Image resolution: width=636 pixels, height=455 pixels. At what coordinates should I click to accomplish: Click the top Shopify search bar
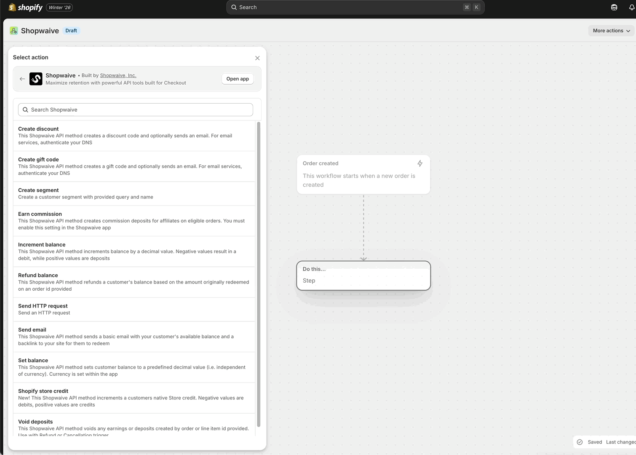(355, 7)
